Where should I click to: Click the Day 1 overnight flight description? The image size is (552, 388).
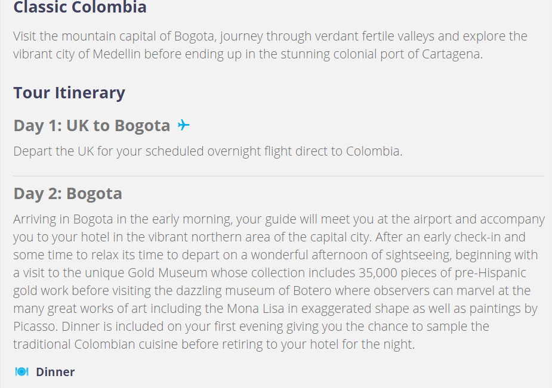tap(208, 151)
